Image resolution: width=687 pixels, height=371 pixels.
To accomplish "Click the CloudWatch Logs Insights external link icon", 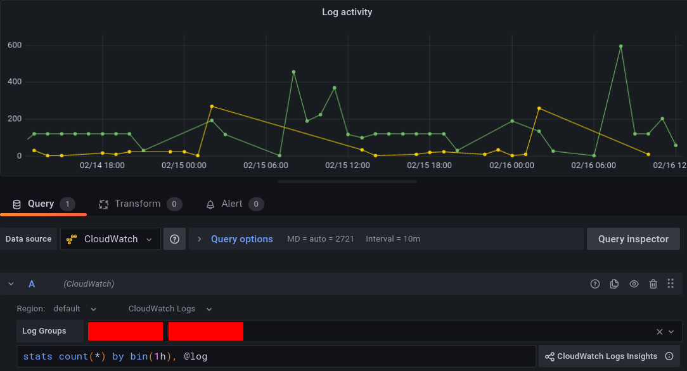I will click(669, 356).
